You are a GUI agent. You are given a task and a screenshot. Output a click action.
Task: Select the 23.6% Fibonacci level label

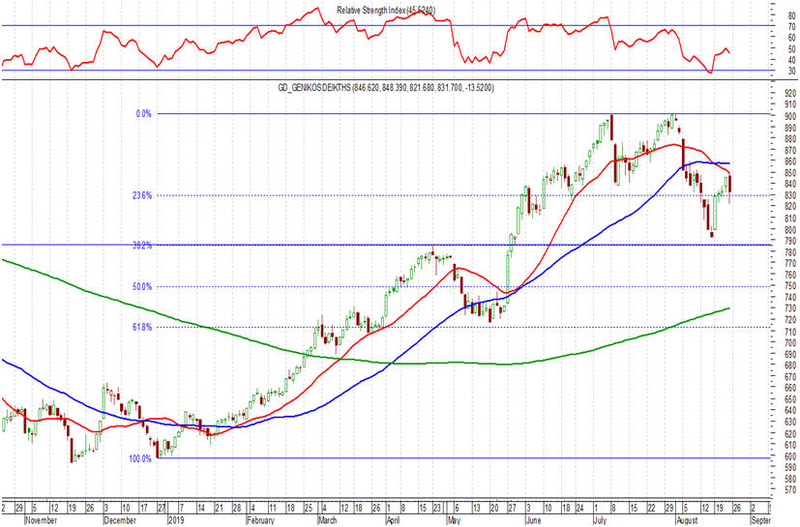point(142,195)
